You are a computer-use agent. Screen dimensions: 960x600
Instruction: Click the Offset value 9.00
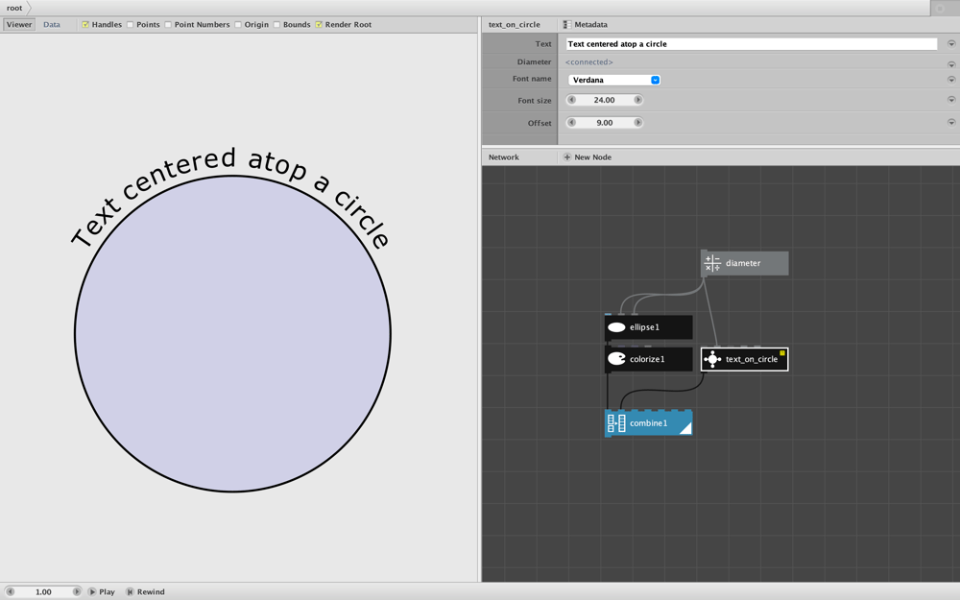pyautogui.click(x=604, y=123)
